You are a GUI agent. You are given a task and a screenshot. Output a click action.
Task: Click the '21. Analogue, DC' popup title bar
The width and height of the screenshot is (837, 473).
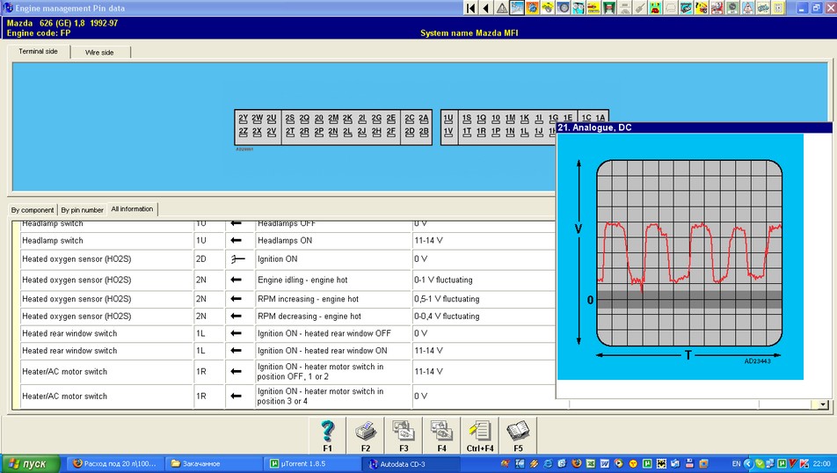click(x=694, y=127)
